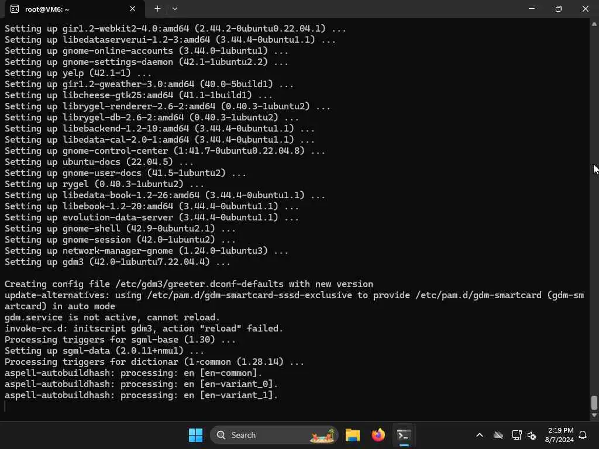Click 'Setting up gnome-online-accounts' line
Viewport: 599px width, 449px height.
(x=146, y=51)
